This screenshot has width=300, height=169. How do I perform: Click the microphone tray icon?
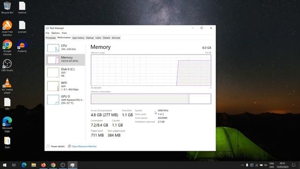click(247, 165)
